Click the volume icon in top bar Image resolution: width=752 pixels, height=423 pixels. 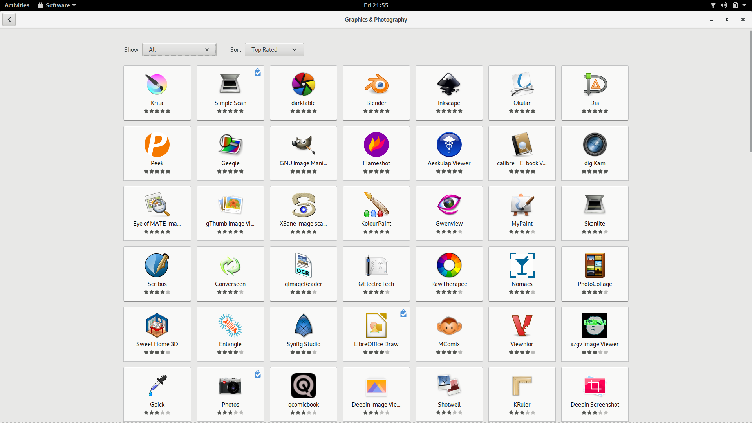coord(724,5)
